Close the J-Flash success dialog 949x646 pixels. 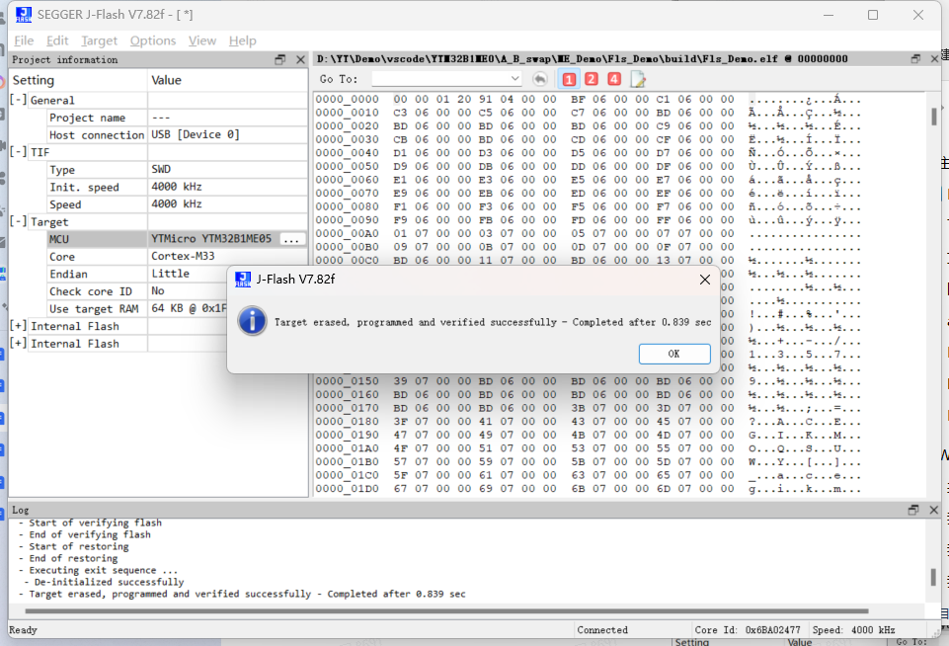tap(704, 280)
